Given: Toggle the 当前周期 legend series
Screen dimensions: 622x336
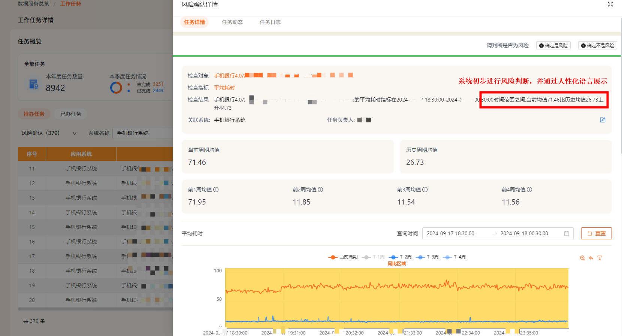Looking at the screenshot, I should (343, 257).
